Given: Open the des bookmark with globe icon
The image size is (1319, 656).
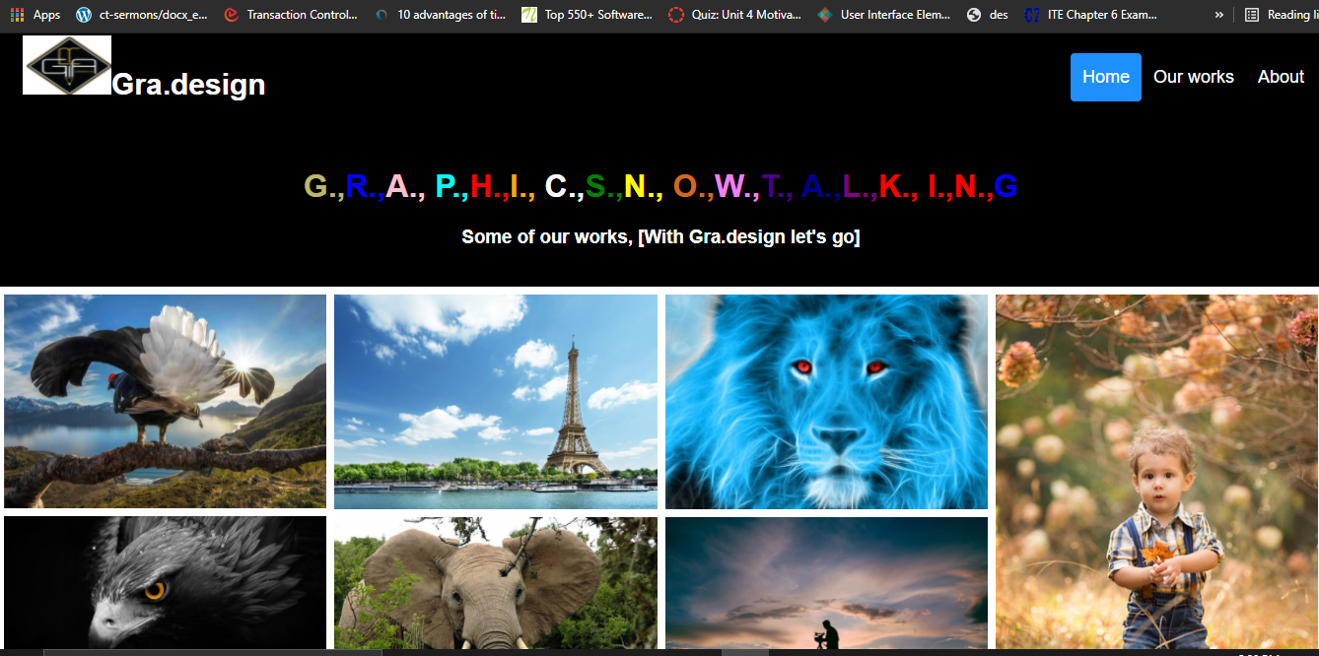Looking at the screenshot, I should (988, 15).
